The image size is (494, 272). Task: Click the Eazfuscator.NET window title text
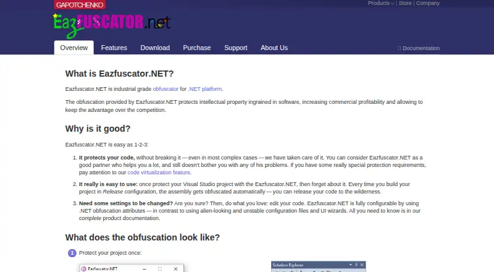click(103, 269)
